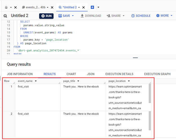Click first_visit in row 1
This screenshot has width=176, height=140.
[x=23, y=87]
